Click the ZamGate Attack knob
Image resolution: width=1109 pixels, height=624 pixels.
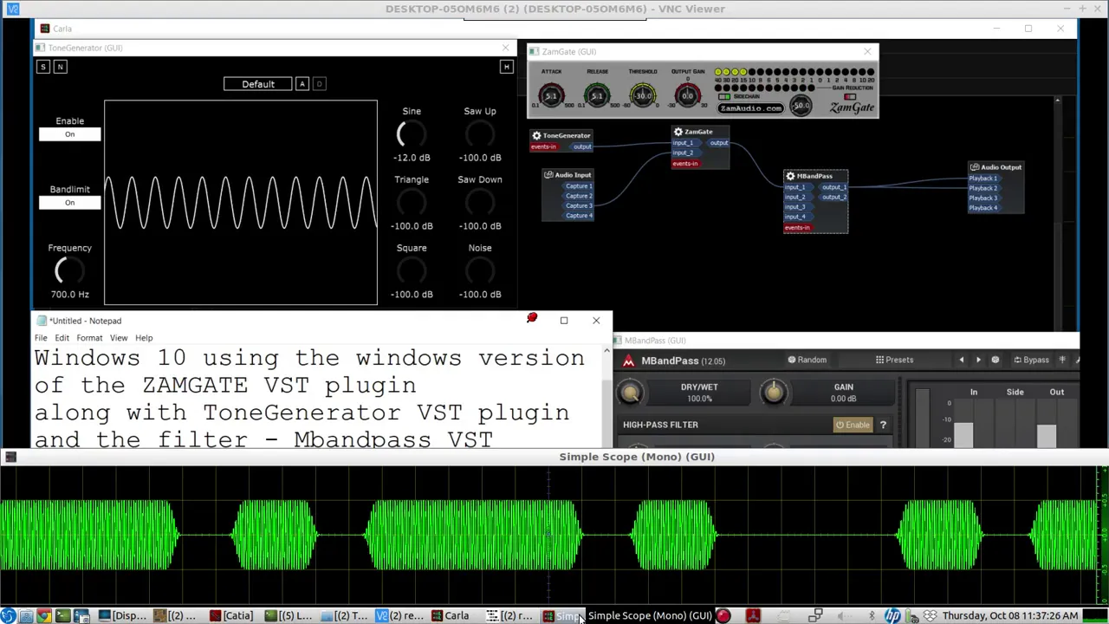tap(551, 95)
